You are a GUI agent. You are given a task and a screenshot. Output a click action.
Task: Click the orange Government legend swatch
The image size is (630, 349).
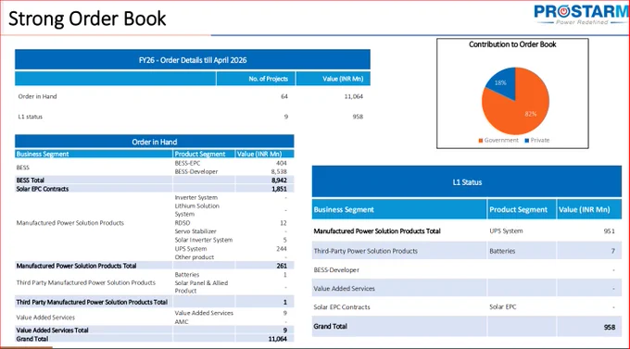[x=481, y=141]
